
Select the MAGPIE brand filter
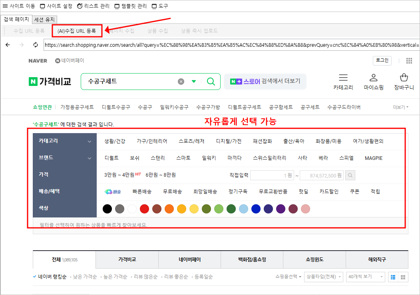pos(374,158)
